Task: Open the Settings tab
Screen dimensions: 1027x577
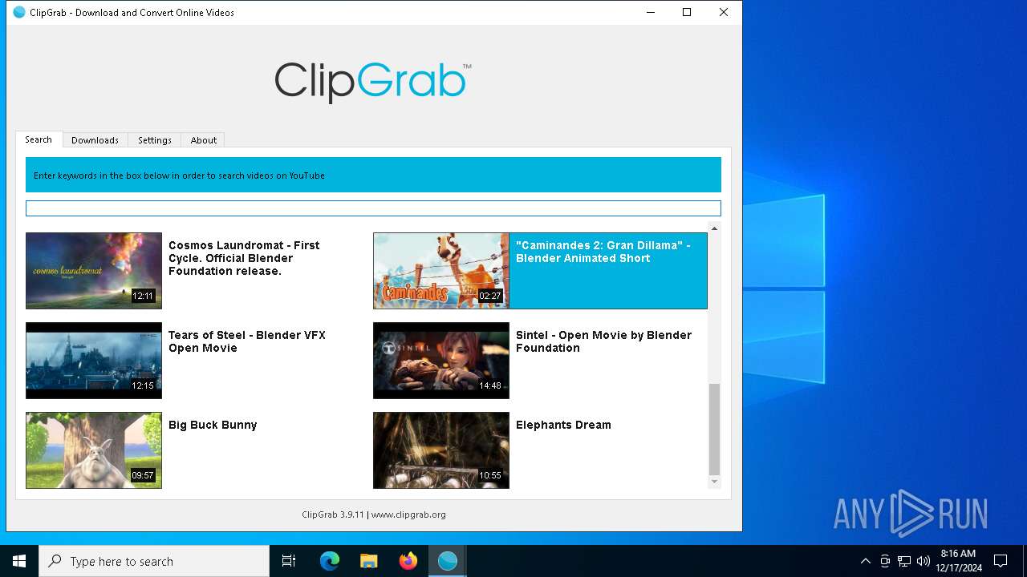Action: pos(155,139)
